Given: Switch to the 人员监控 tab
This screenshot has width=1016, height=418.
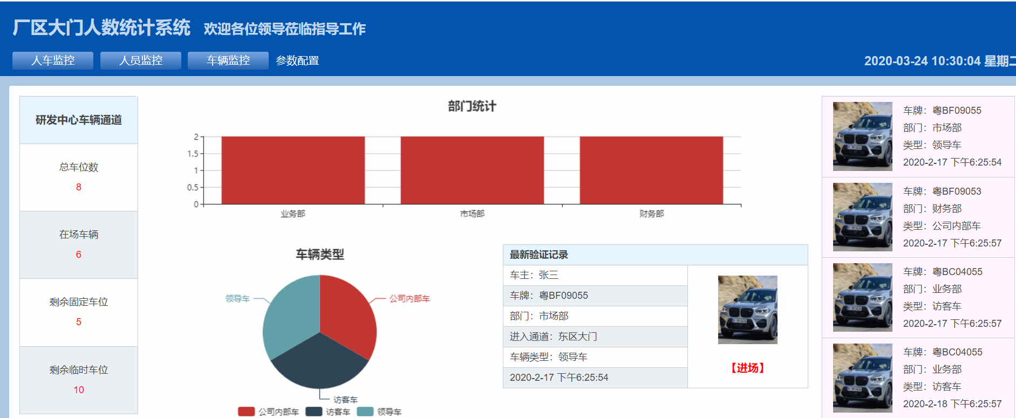Looking at the screenshot, I should tap(141, 60).
